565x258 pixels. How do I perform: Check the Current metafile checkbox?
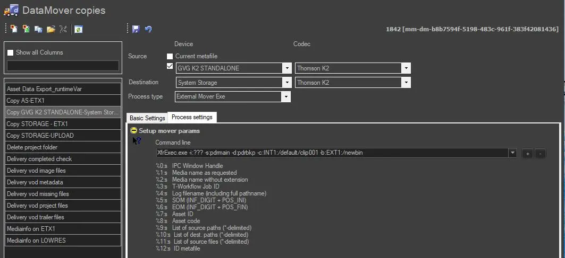170,56
